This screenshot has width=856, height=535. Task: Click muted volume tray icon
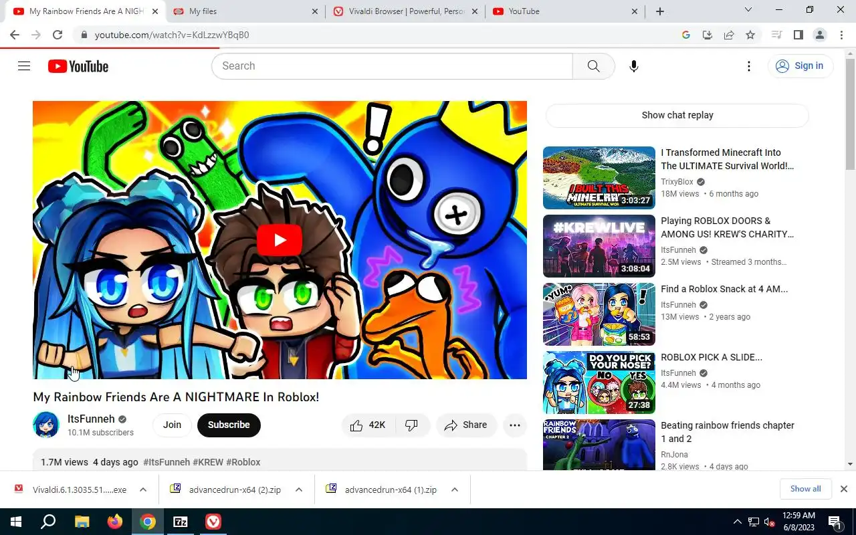coord(770,522)
